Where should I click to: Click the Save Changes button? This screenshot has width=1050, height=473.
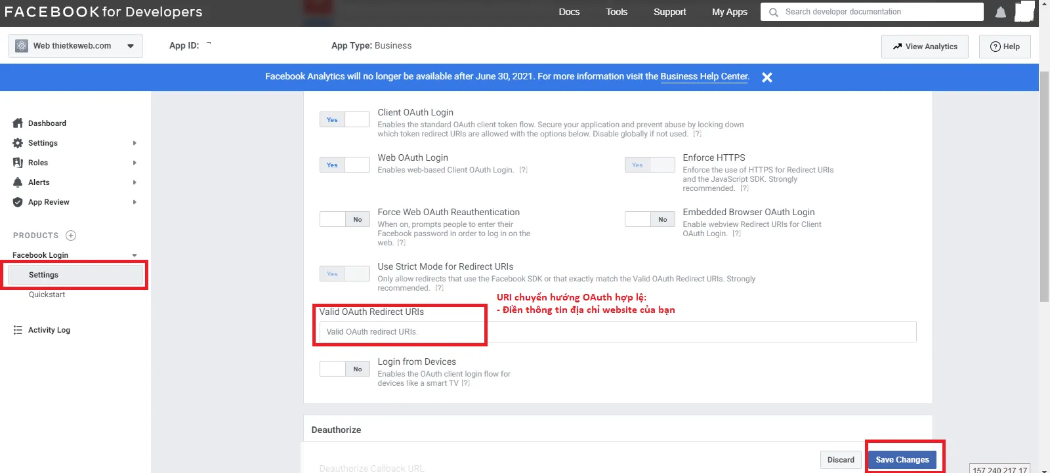pos(902,459)
